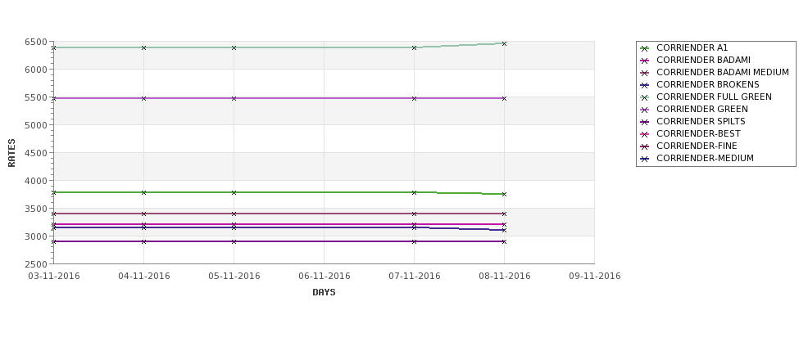Click the 09-11-2016 x-axis date label
Viewport: 799px width, 351px height.
595,276
